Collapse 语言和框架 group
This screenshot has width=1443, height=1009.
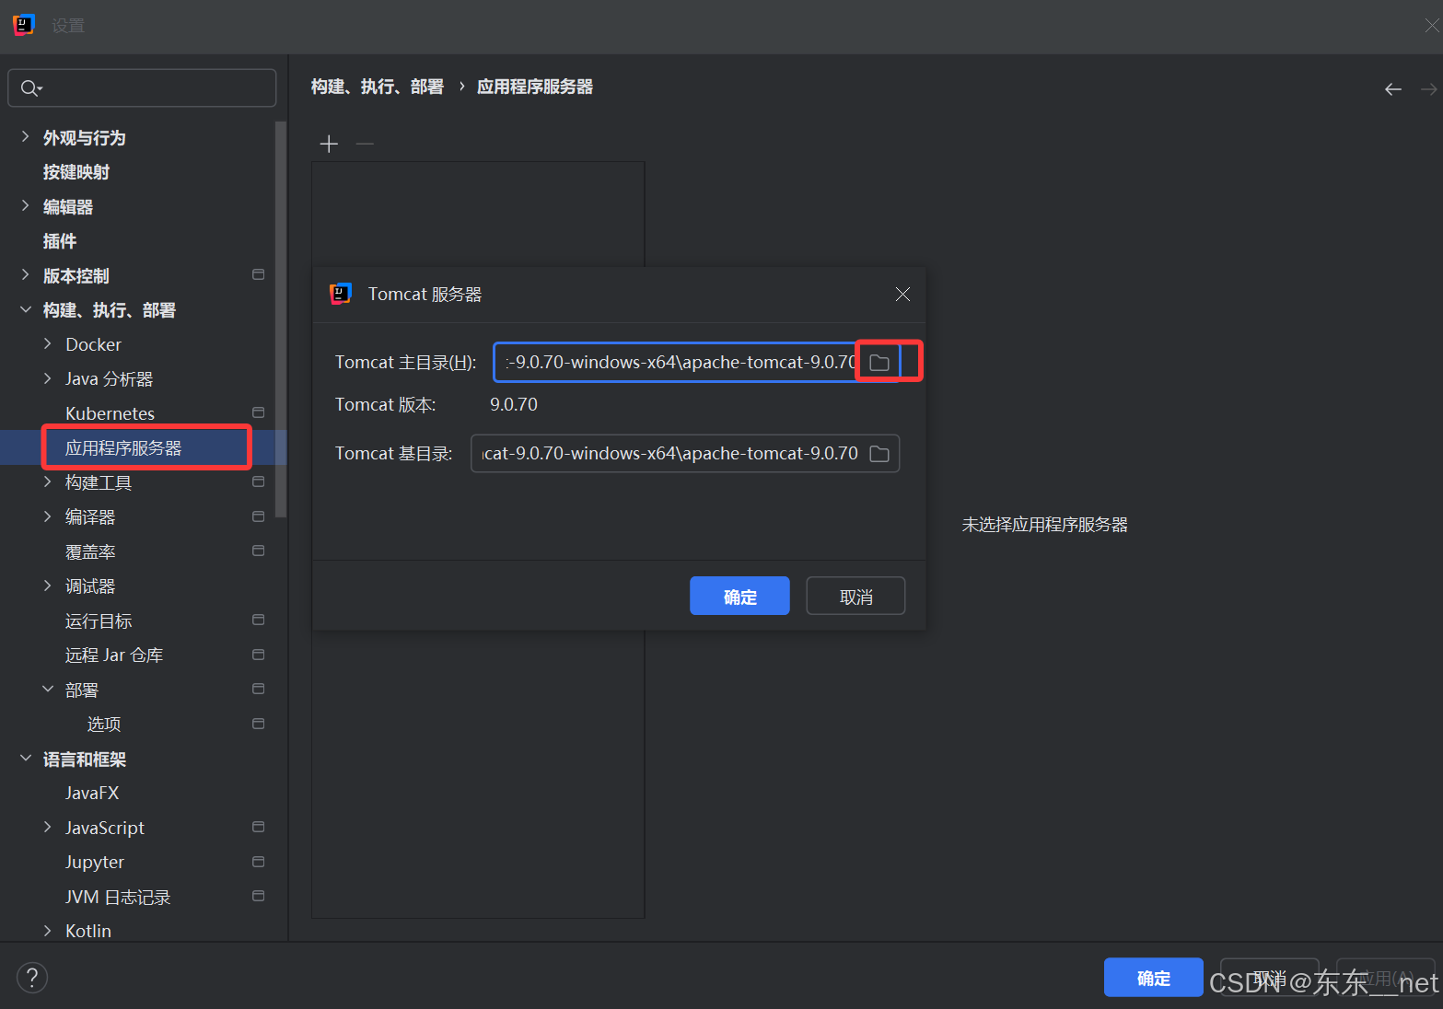pos(26,758)
